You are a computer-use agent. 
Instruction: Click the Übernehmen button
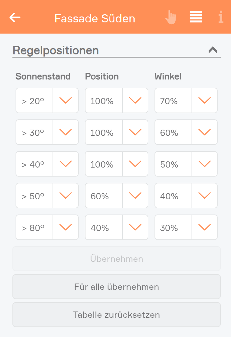[x=117, y=259]
